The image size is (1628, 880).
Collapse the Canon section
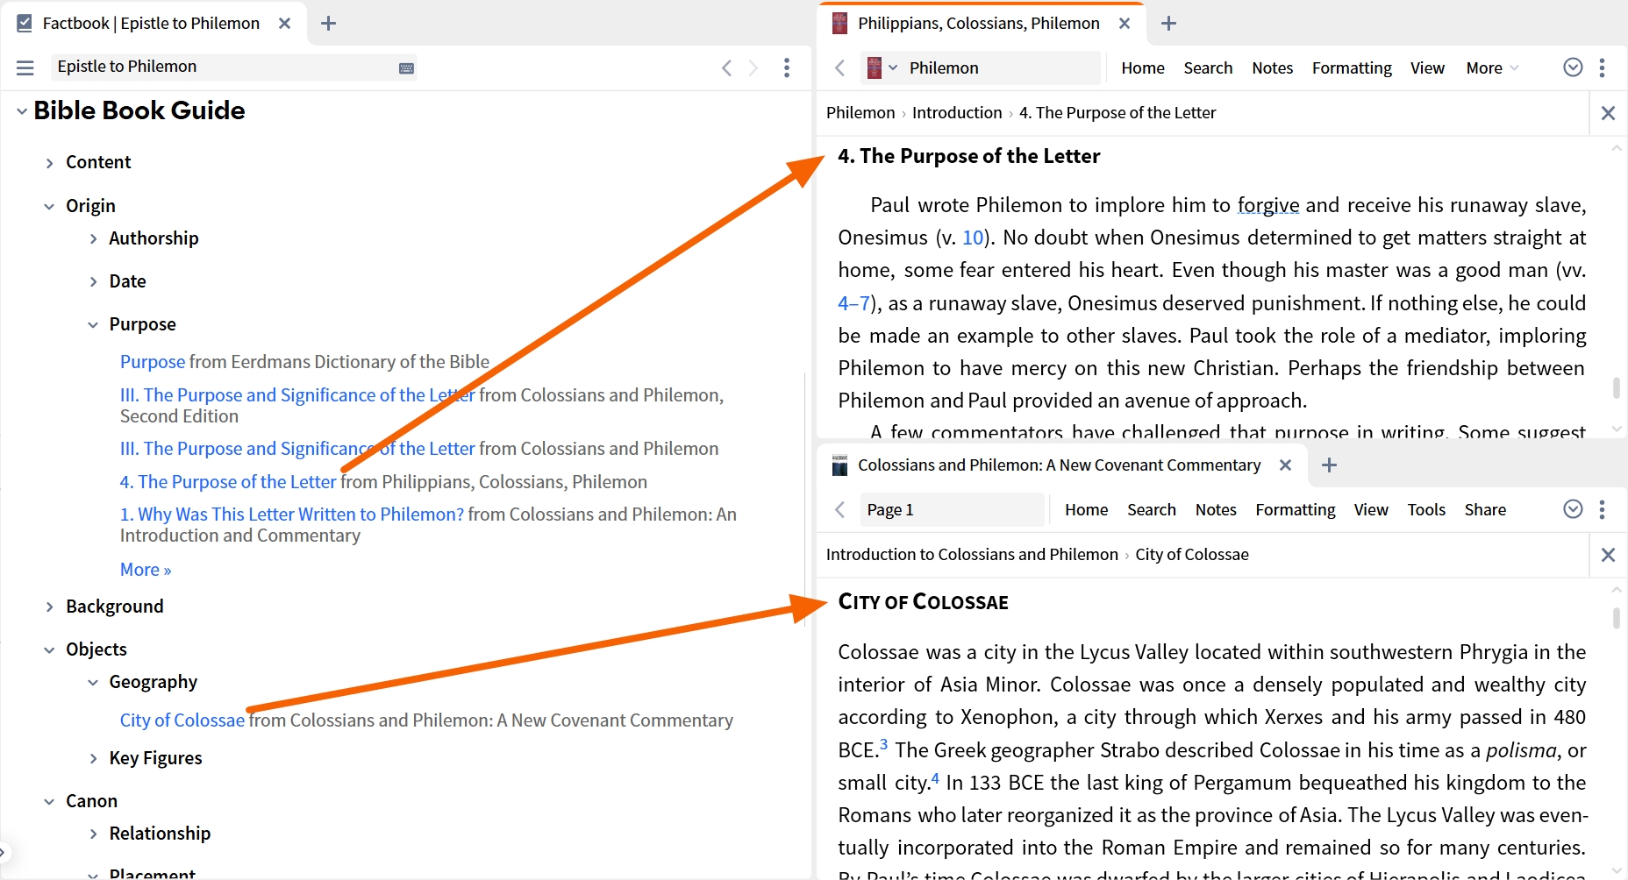[x=49, y=802]
